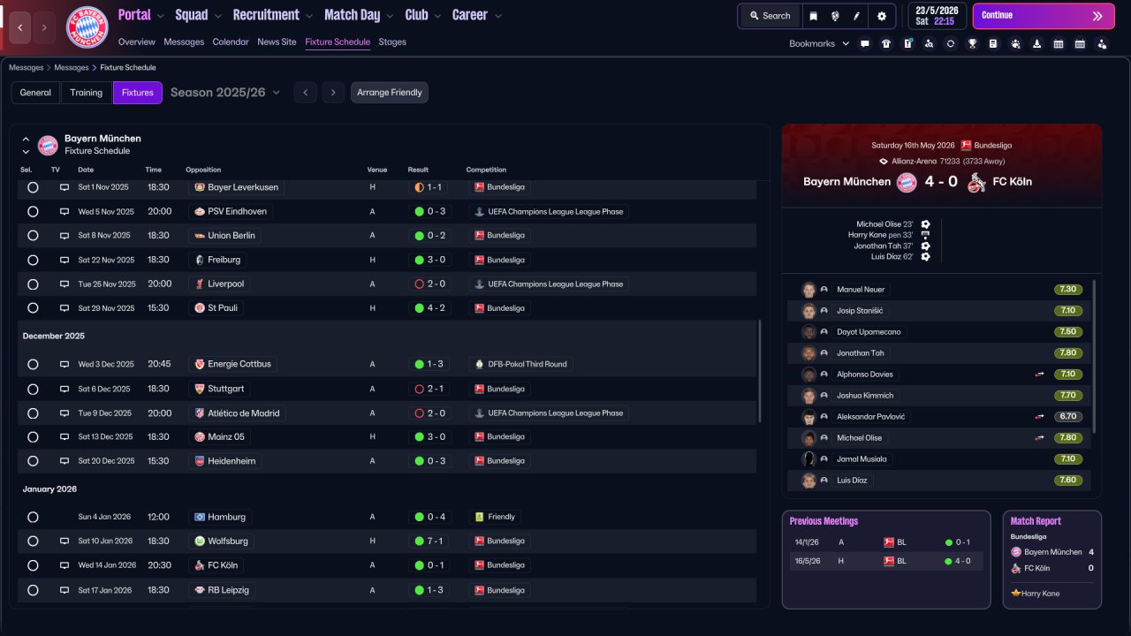Click the Bayern München crest in match summary
The image size is (1131, 636).
click(907, 182)
